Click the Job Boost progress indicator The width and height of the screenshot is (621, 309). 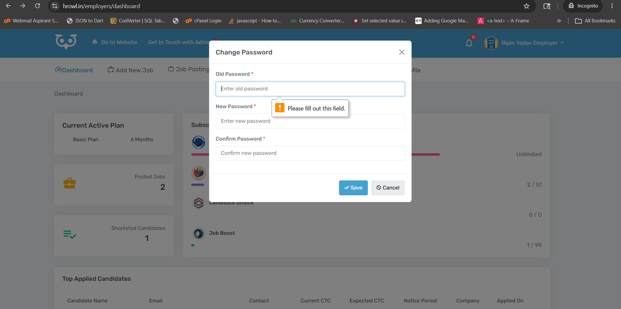tap(193, 245)
